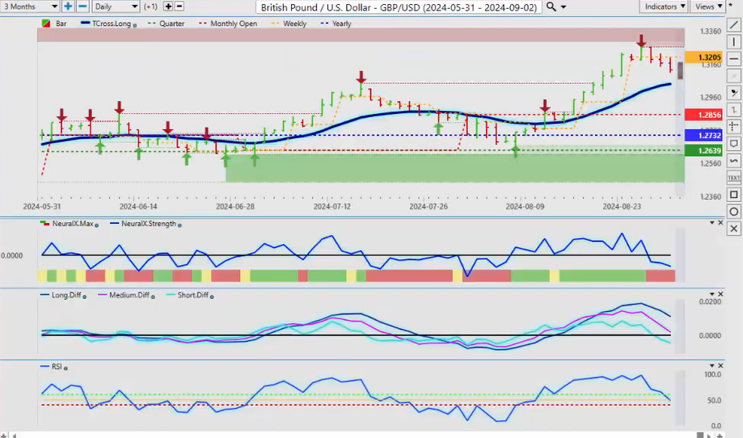Toggle the Monthly Open legend line
The width and height of the screenshot is (743, 438).
tap(230, 23)
